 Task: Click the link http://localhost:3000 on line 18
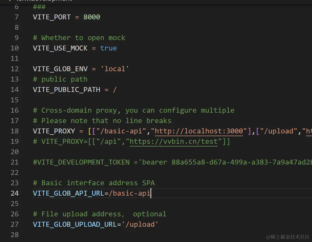pos(199,131)
